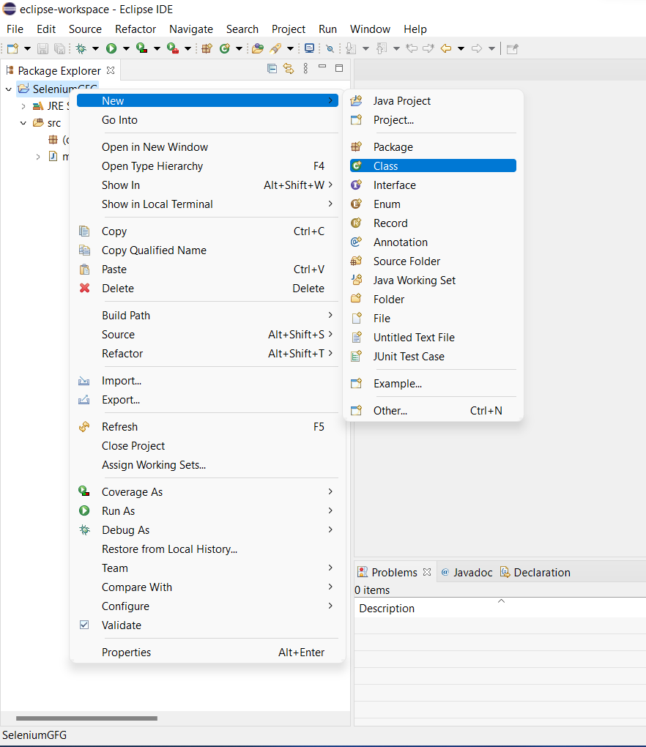This screenshot has height=747, width=646.
Task: Open the Navigate menu
Action: pyautogui.click(x=191, y=29)
